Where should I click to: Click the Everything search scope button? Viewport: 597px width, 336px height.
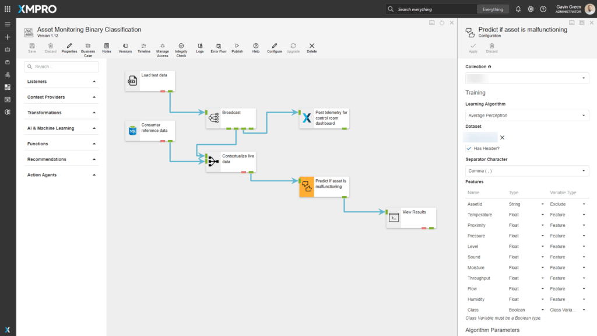coord(493,9)
